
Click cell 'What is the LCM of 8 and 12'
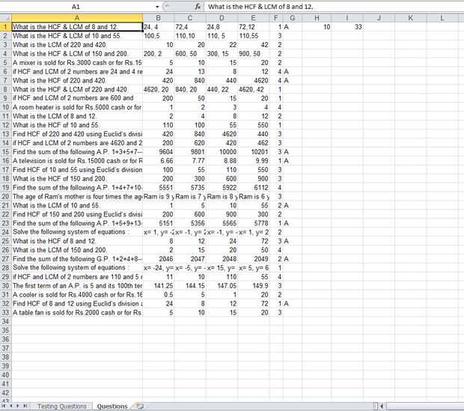click(77, 116)
